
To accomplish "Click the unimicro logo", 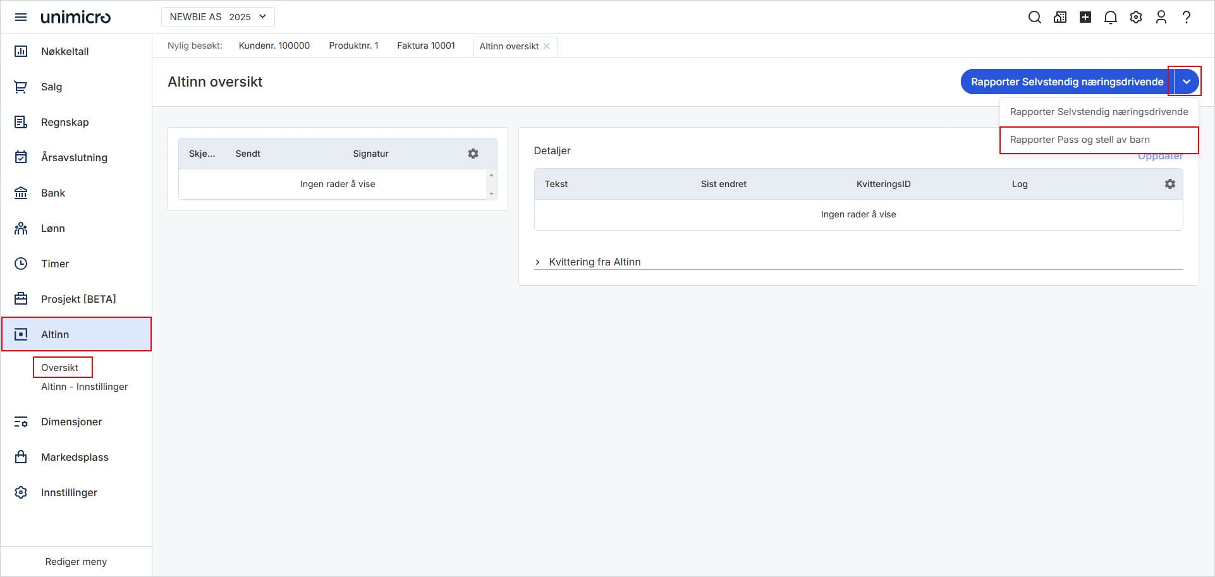I will [x=76, y=17].
